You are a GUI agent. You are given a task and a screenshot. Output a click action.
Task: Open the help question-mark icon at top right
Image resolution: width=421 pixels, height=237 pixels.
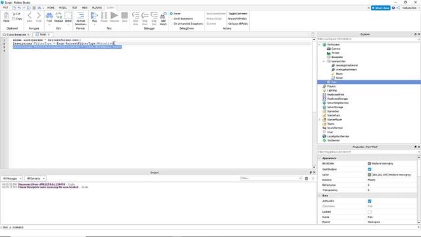pos(393,8)
